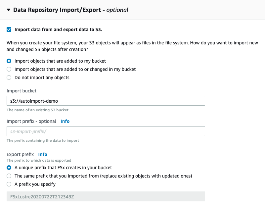The height and width of the screenshot is (208, 265).
Task: Choose "A prefix you specify" option
Action: pos(9,184)
